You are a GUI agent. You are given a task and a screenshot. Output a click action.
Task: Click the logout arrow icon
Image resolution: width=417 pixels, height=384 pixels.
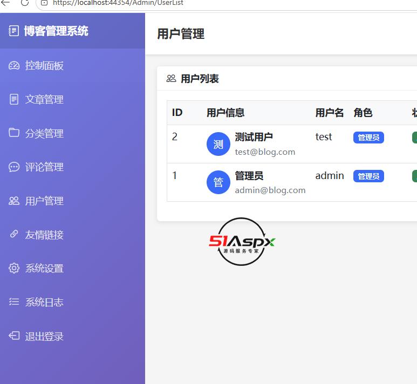(14, 335)
